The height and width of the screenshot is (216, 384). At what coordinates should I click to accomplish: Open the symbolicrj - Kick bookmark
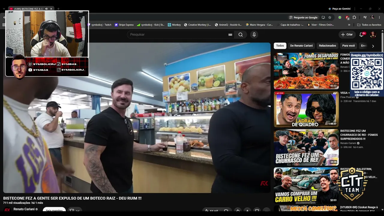point(151,25)
